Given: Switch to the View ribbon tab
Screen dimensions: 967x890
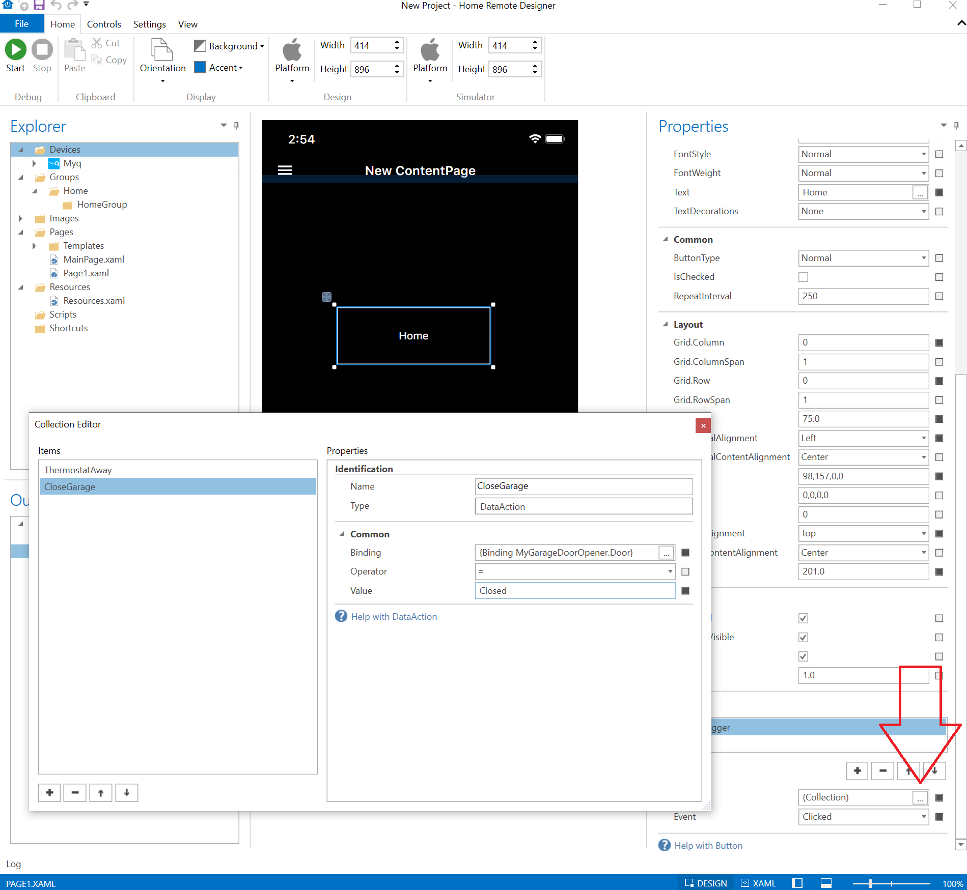Looking at the screenshot, I should [187, 24].
